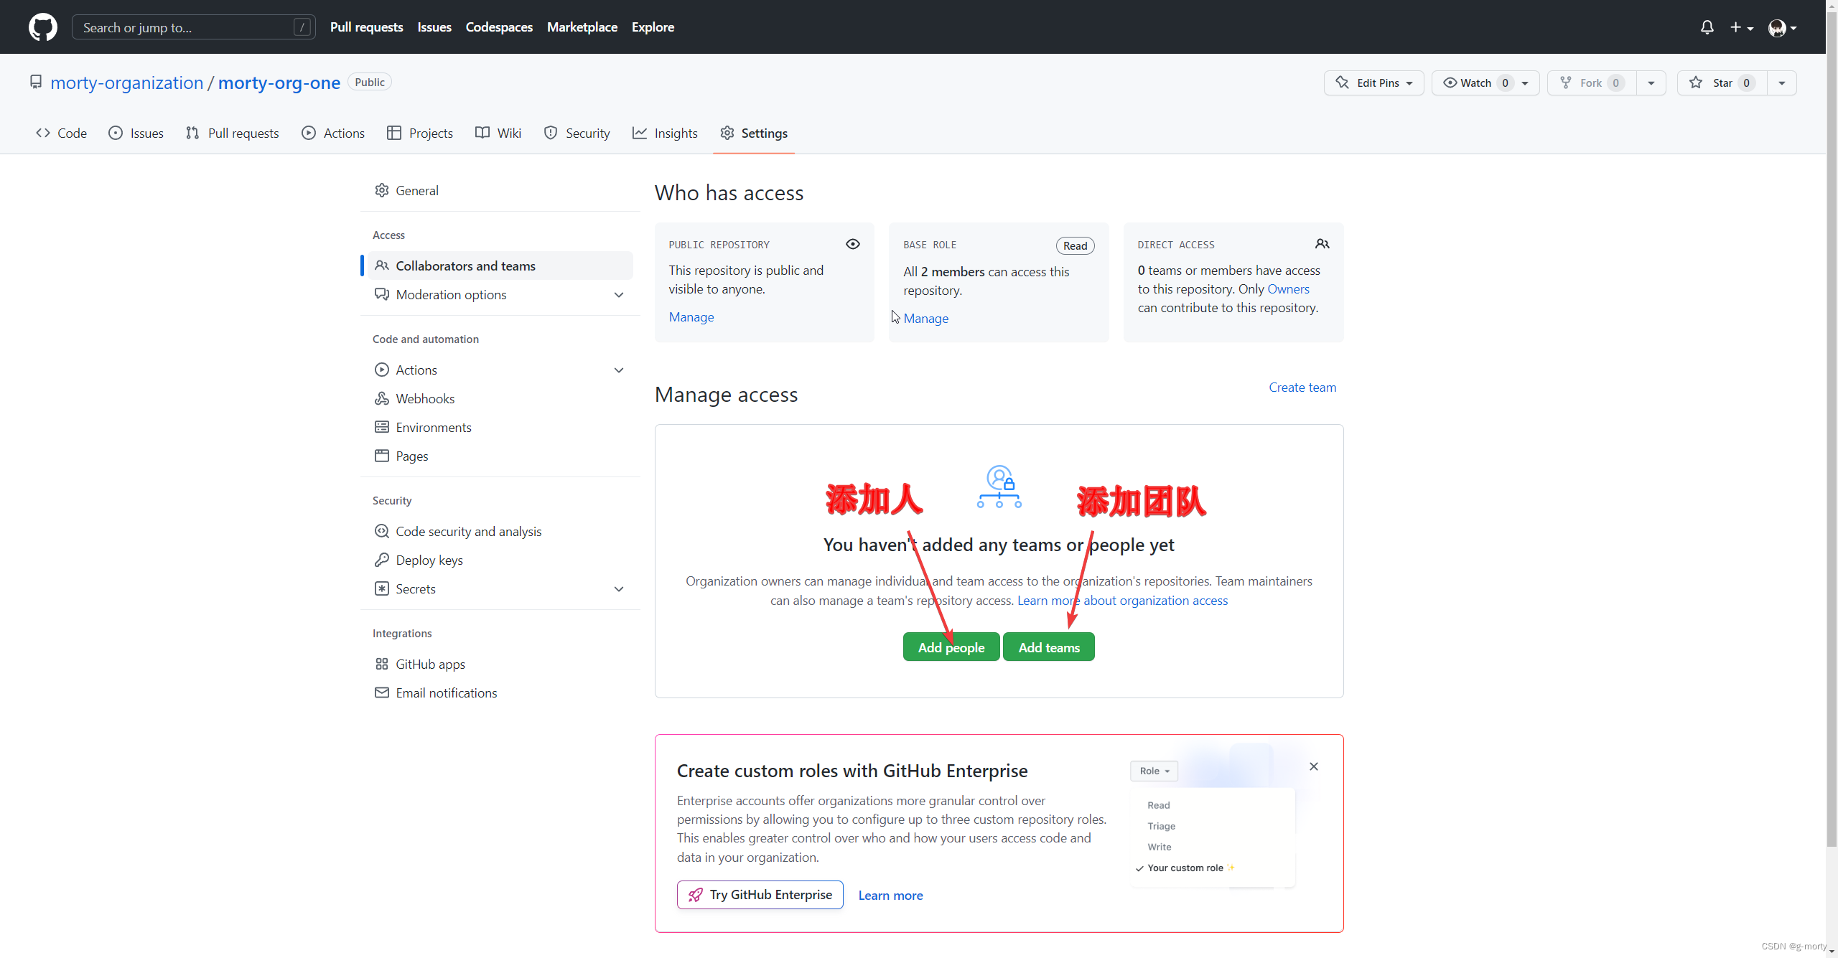Open Codespaces in top navigation
Screen dimensions: 1838x958
tap(499, 27)
